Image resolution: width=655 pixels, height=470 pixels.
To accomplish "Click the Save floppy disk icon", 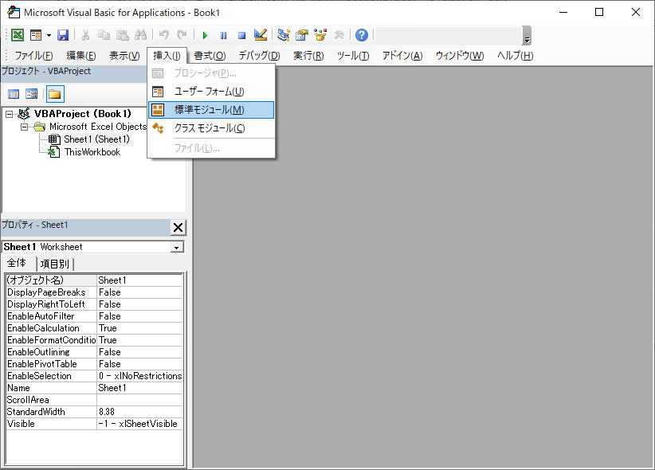I will tap(63, 35).
